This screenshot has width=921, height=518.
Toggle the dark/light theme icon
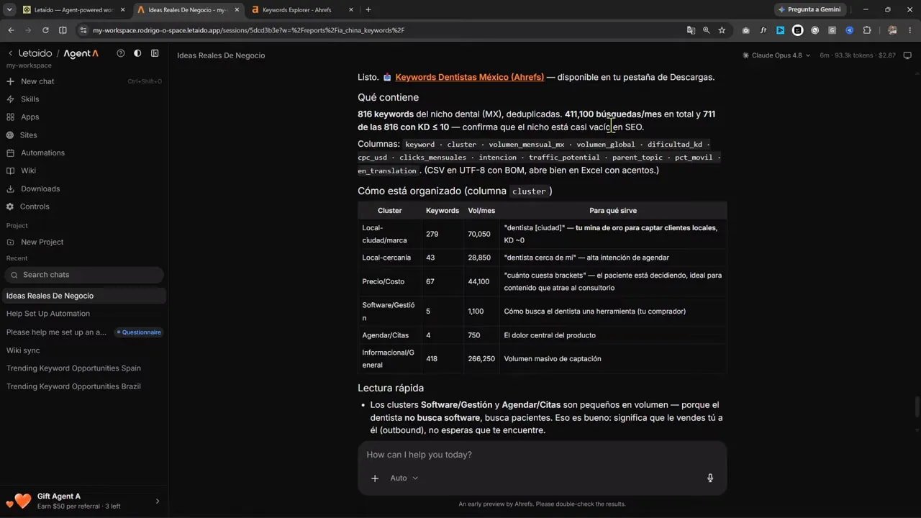137,53
